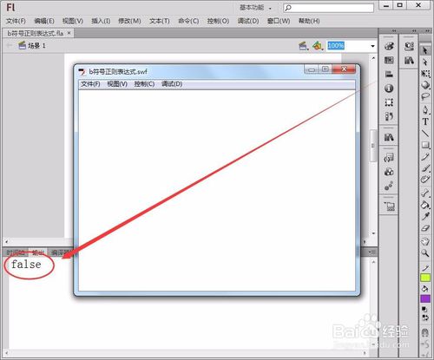This screenshot has height=360, width=434.
Task: Open the File menu in the SWF window
Action: (90, 84)
